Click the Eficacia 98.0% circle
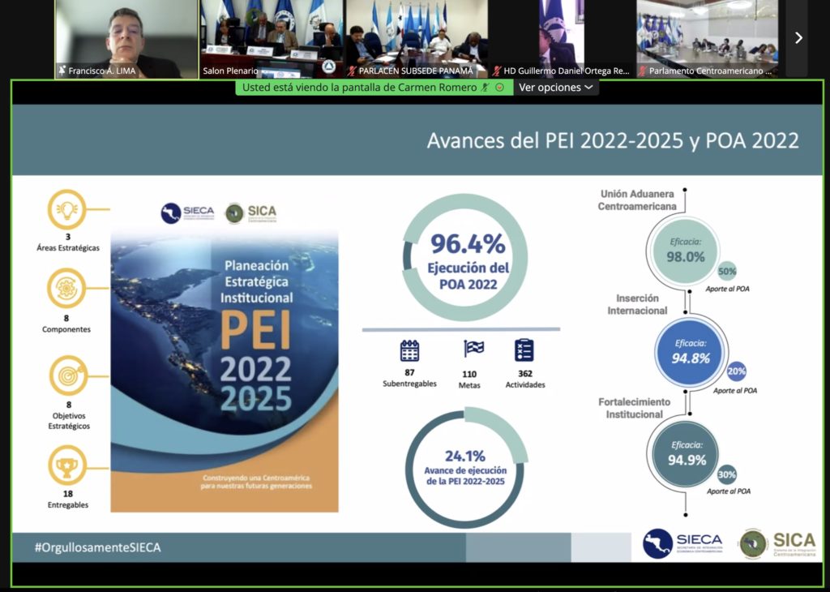Viewport: 830px width, 592px height. (686, 251)
